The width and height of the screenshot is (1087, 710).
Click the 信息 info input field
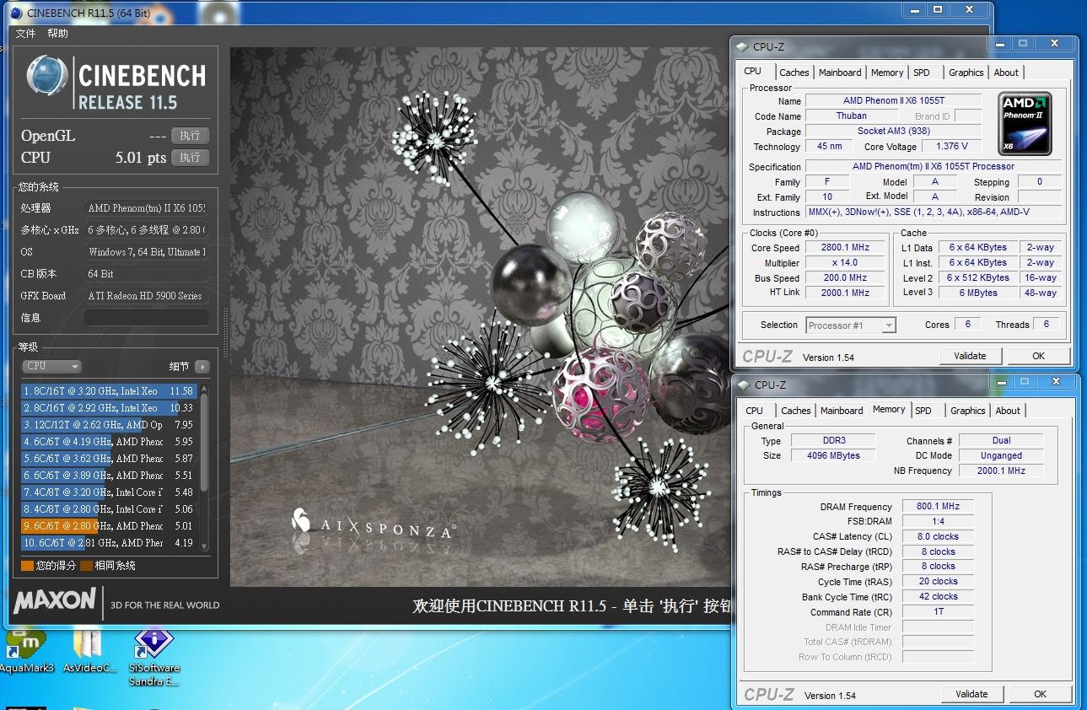tap(146, 318)
